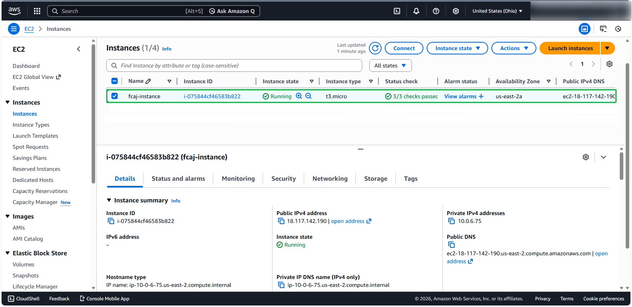Collapse the Elastic Block Store section
The width and height of the screenshot is (632, 307).
point(8,253)
